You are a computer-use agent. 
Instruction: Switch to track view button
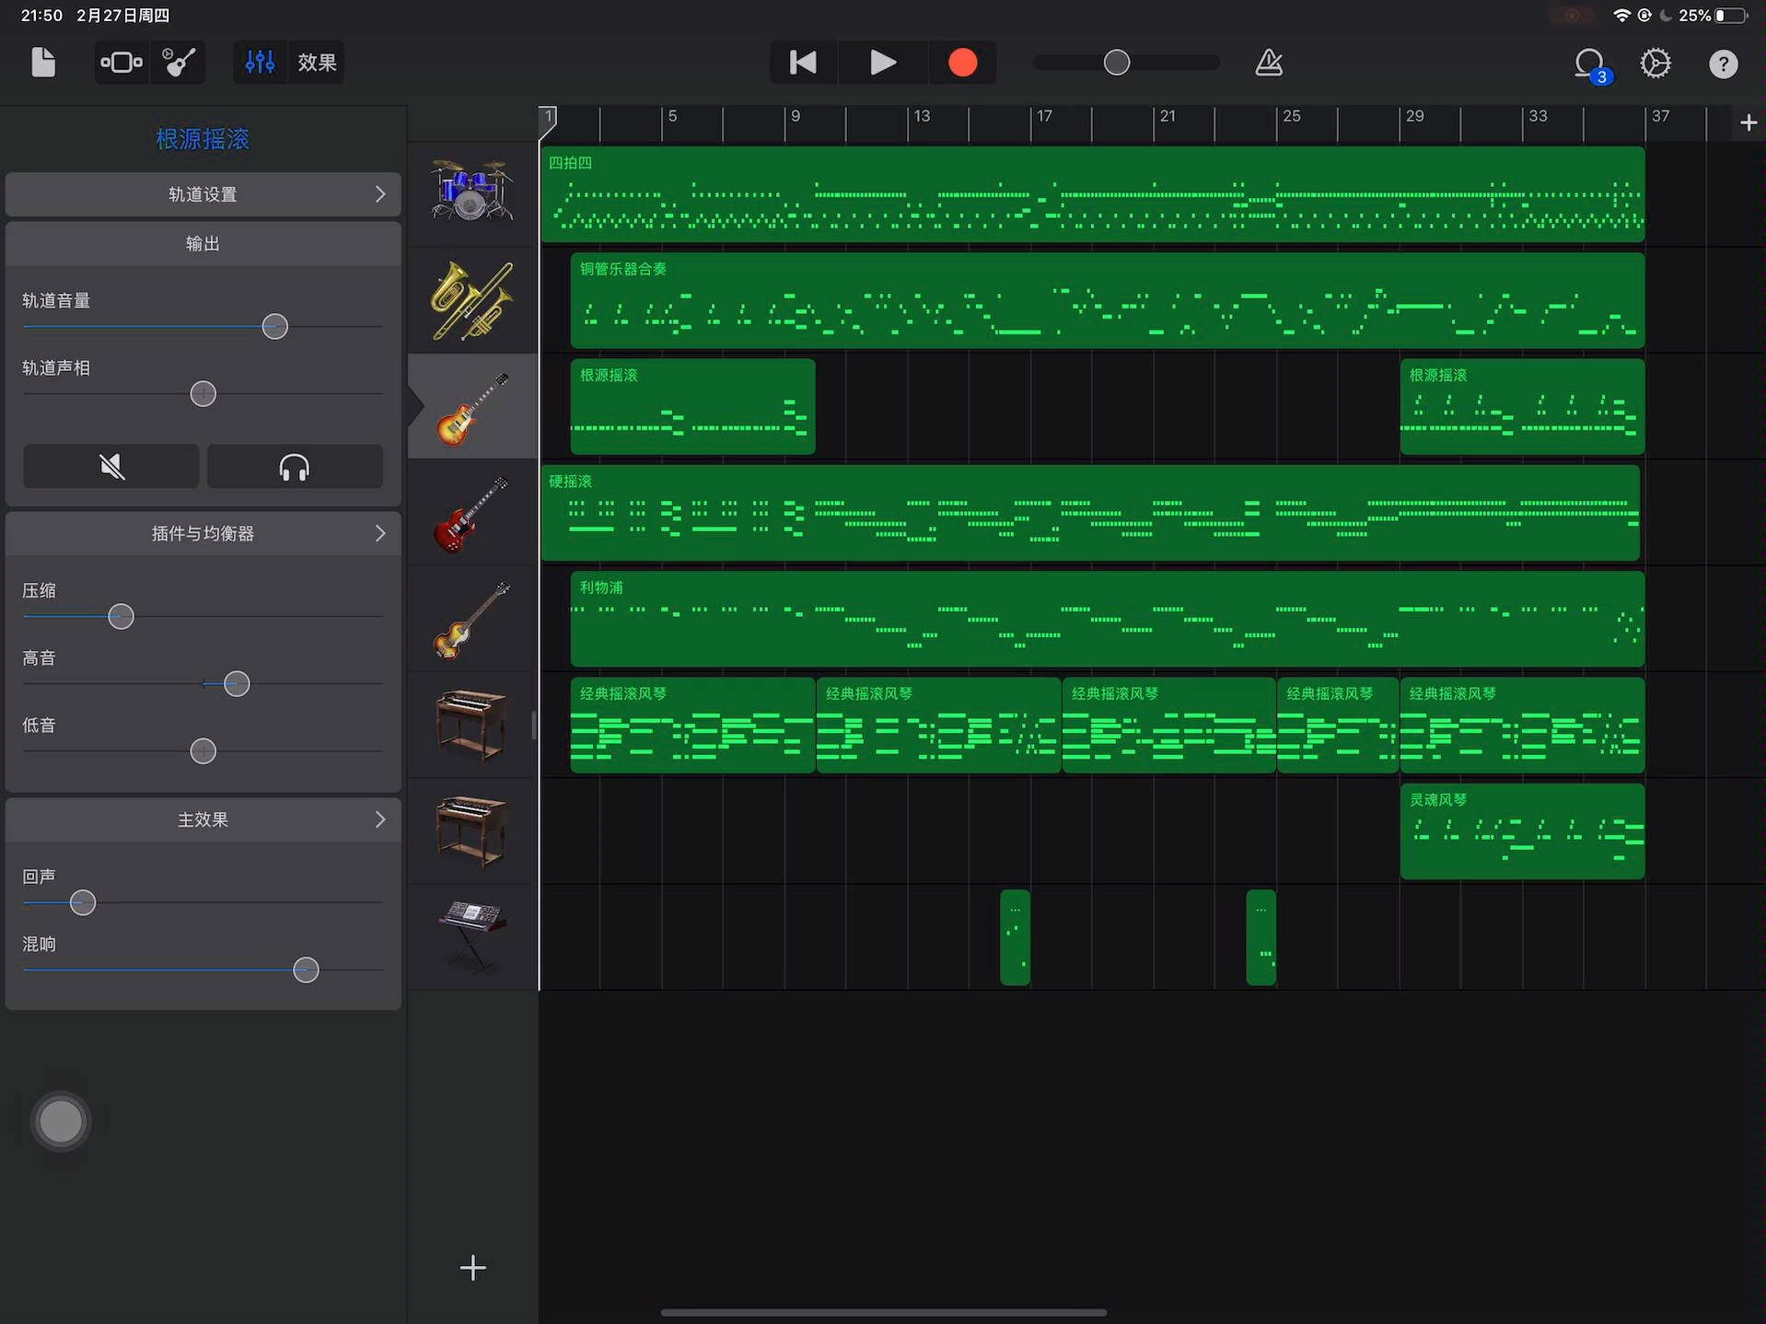click(x=122, y=63)
